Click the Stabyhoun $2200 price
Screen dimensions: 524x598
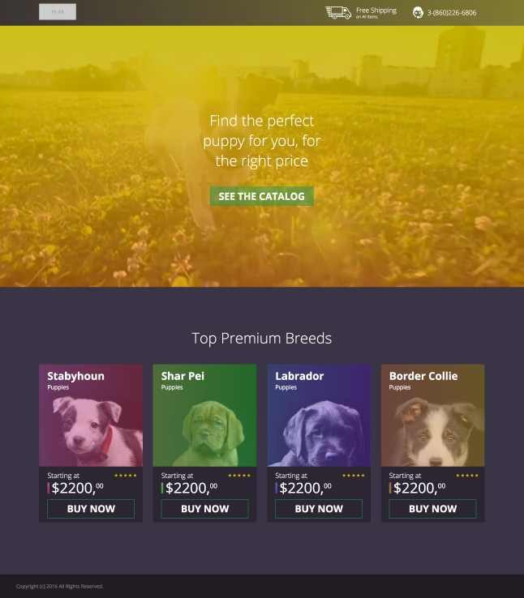point(77,488)
